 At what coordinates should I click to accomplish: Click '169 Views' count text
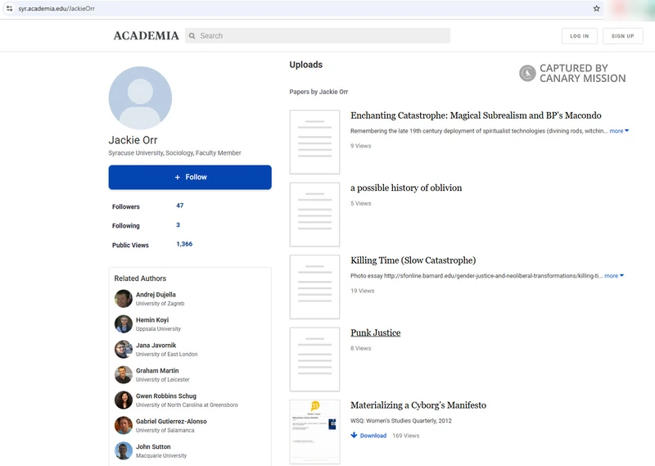click(405, 436)
